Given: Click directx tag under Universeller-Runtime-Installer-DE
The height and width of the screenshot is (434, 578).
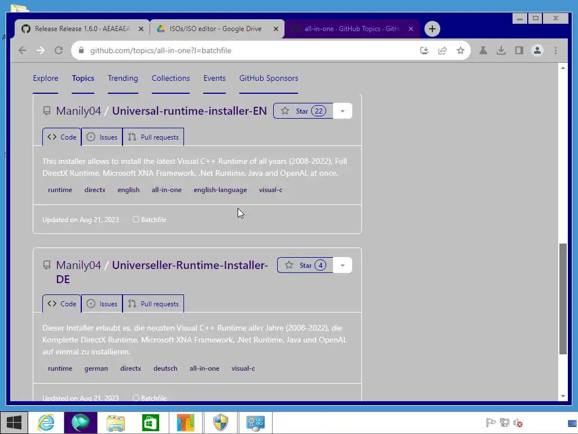Looking at the screenshot, I should click(x=131, y=368).
